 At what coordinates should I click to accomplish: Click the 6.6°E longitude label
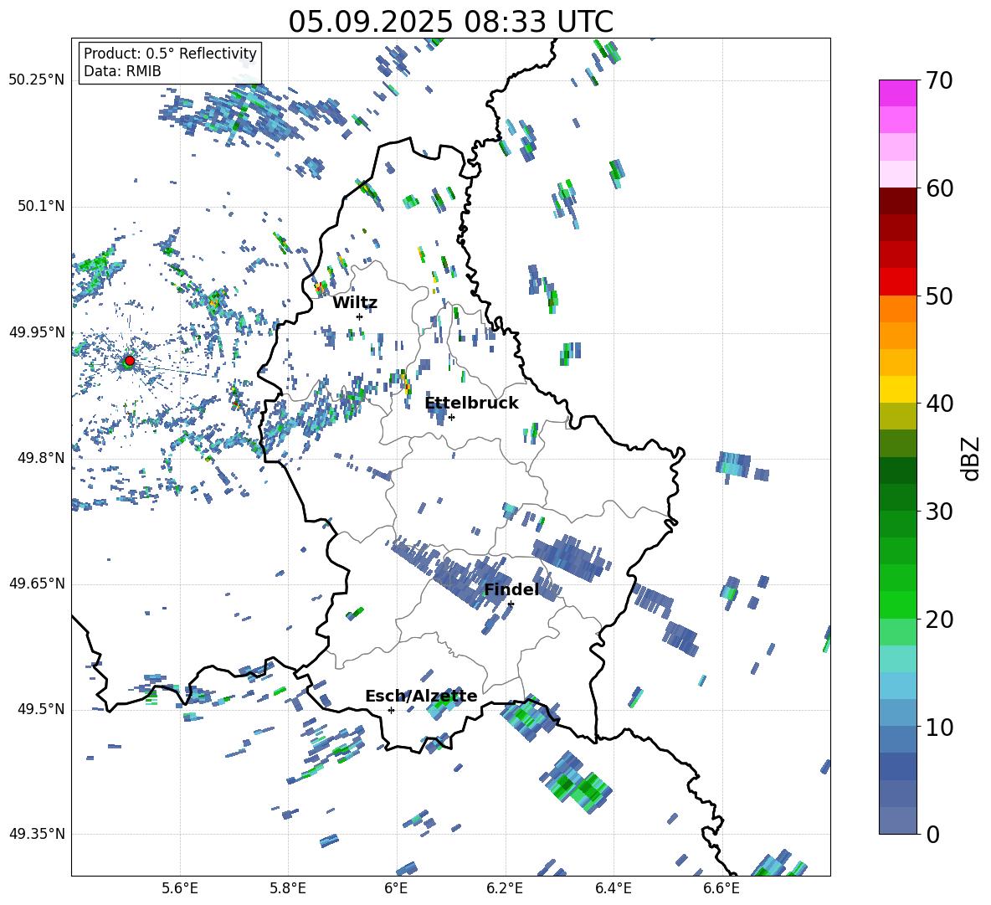click(721, 889)
